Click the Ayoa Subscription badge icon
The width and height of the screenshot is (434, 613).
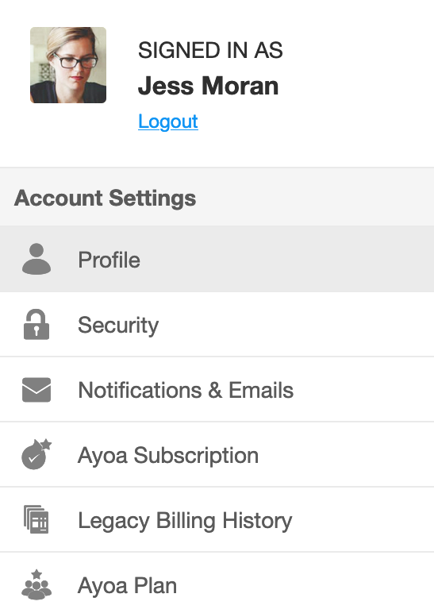pos(36,454)
